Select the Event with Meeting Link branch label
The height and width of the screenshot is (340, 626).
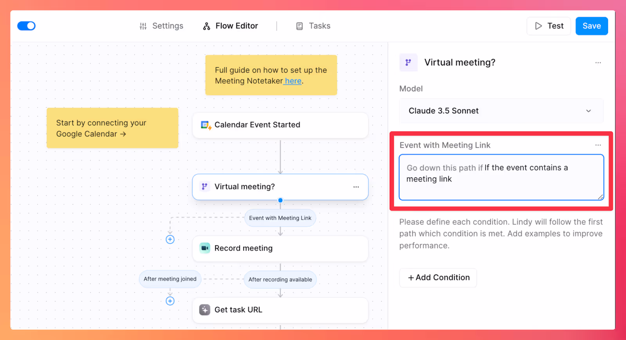coord(280,218)
